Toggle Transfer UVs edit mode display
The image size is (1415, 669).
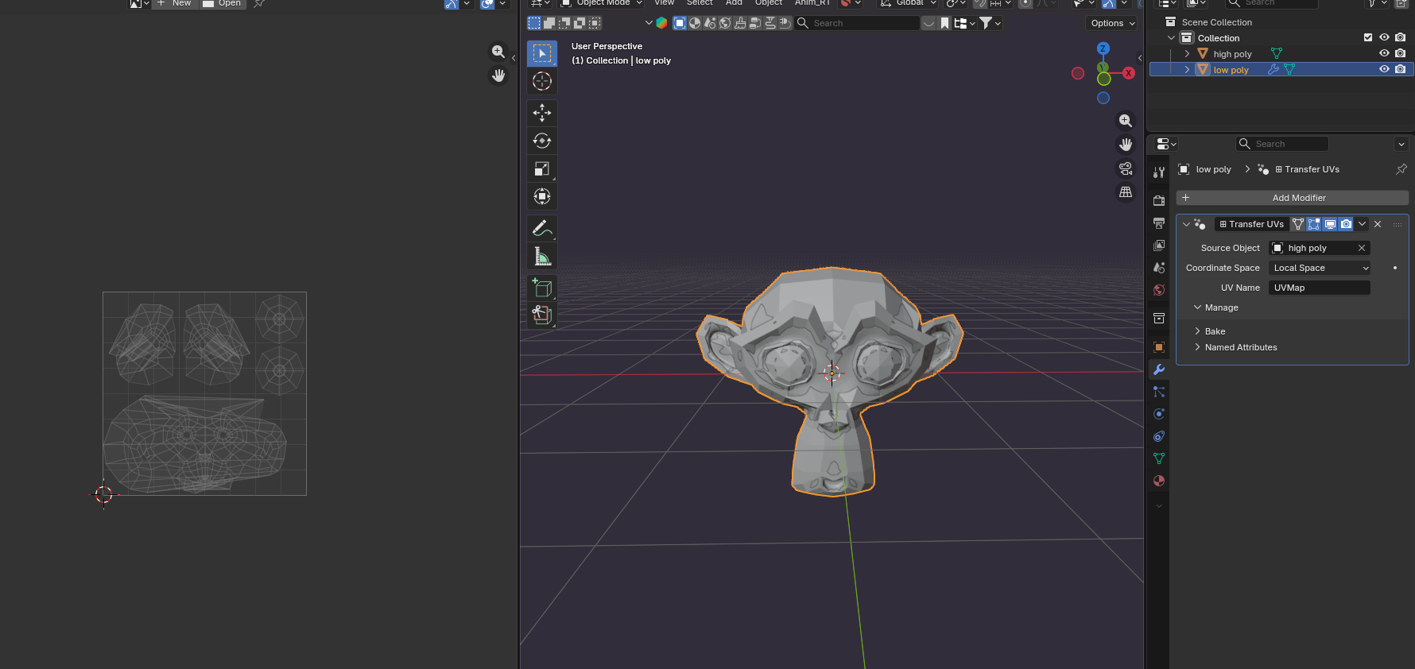(1314, 224)
